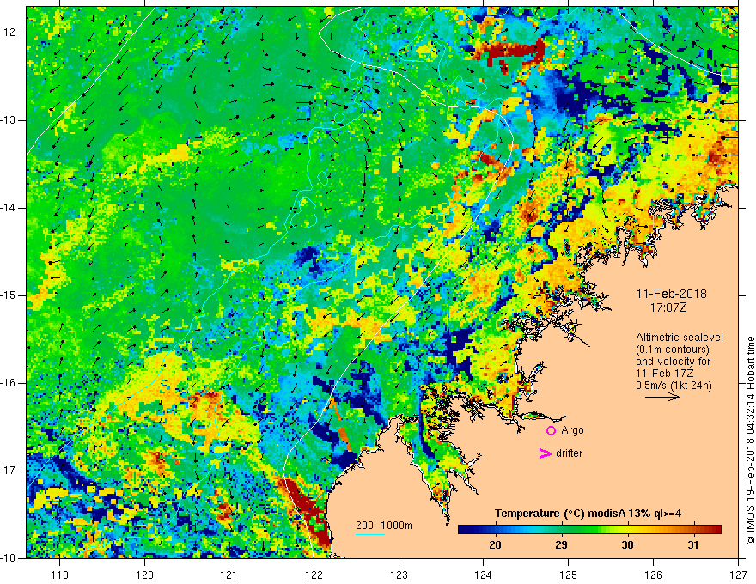Image resolution: width=756 pixels, height=584 pixels.
Task: Click the cyan 200 1000m contour legend line
Action: click(x=369, y=534)
